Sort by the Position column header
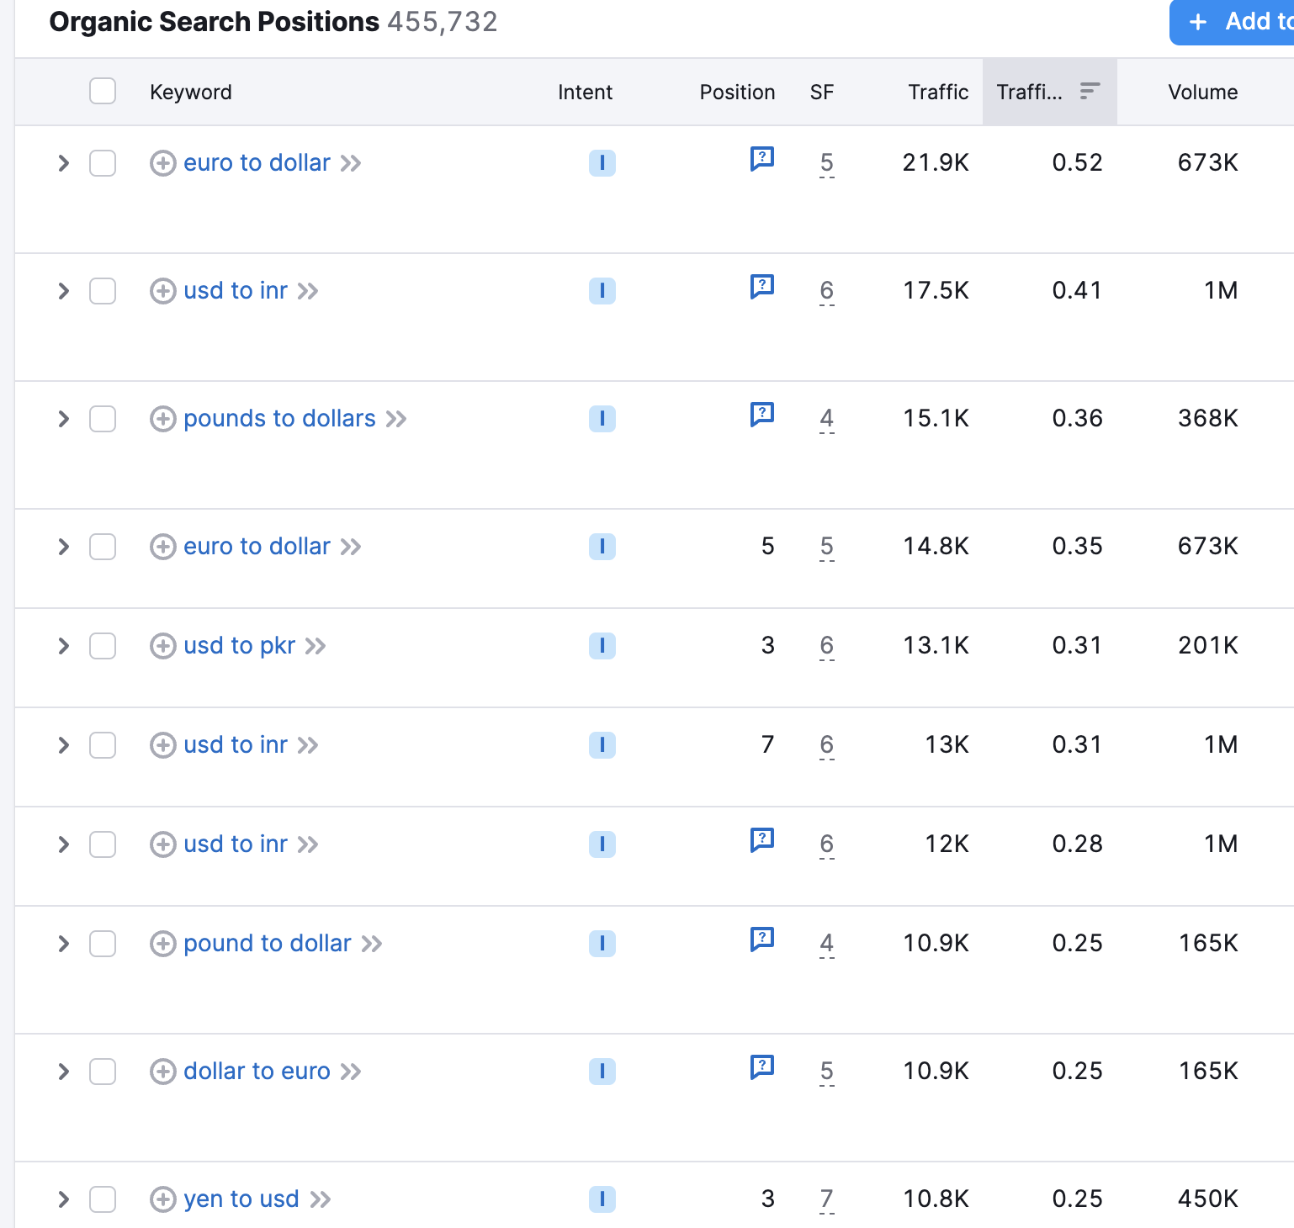 click(x=737, y=92)
